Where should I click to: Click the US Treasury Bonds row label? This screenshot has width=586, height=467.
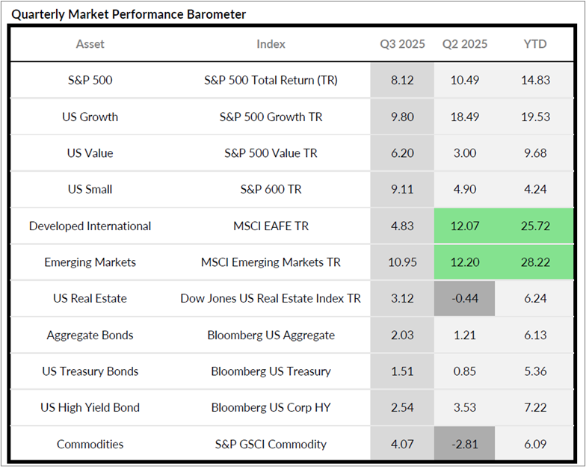tap(90, 371)
